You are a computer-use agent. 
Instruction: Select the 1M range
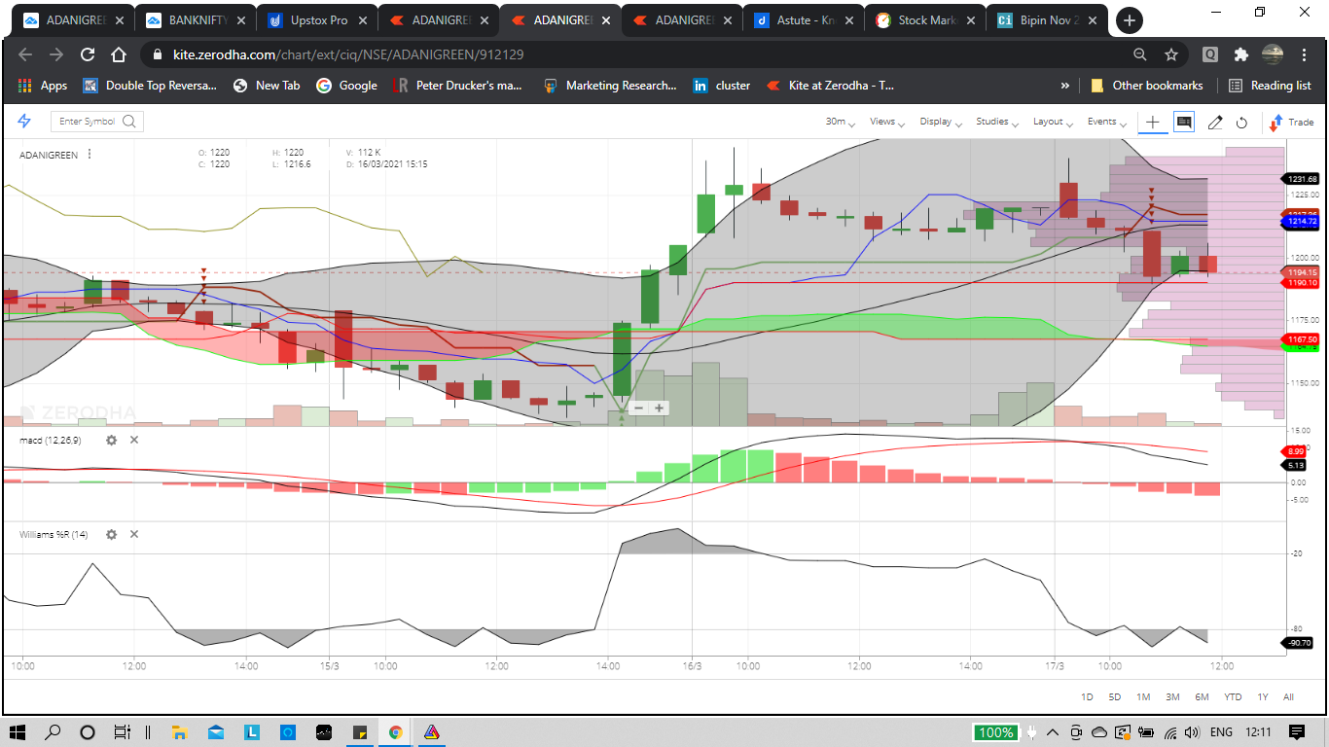click(x=1143, y=697)
